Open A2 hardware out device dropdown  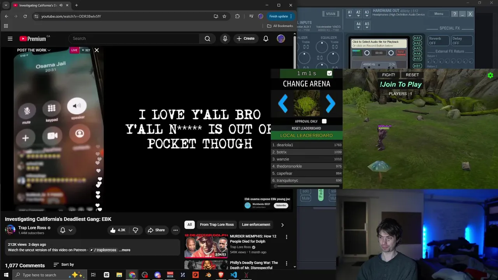[358, 14]
